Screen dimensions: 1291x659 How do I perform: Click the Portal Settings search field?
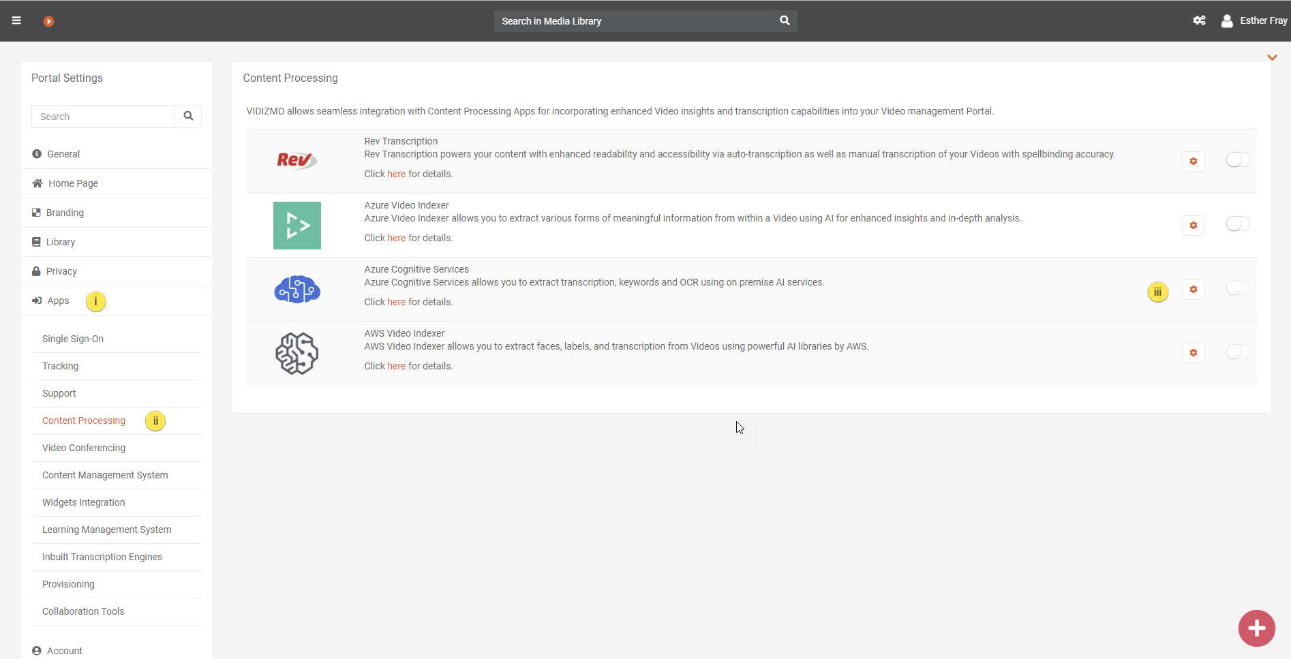pyautogui.click(x=104, y=117)
